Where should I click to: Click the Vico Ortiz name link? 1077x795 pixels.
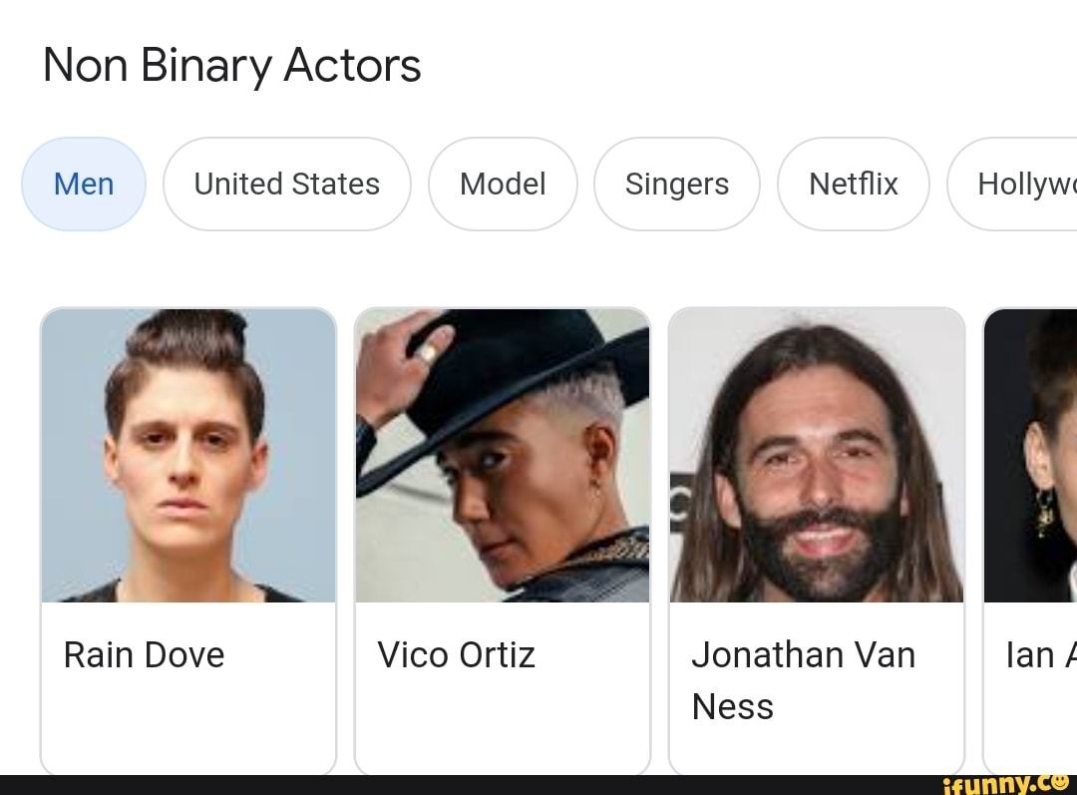(457, 655)
